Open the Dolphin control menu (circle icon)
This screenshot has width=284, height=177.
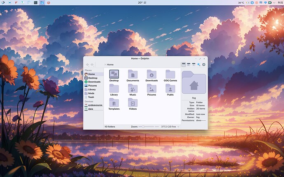[x=204, y=64]
